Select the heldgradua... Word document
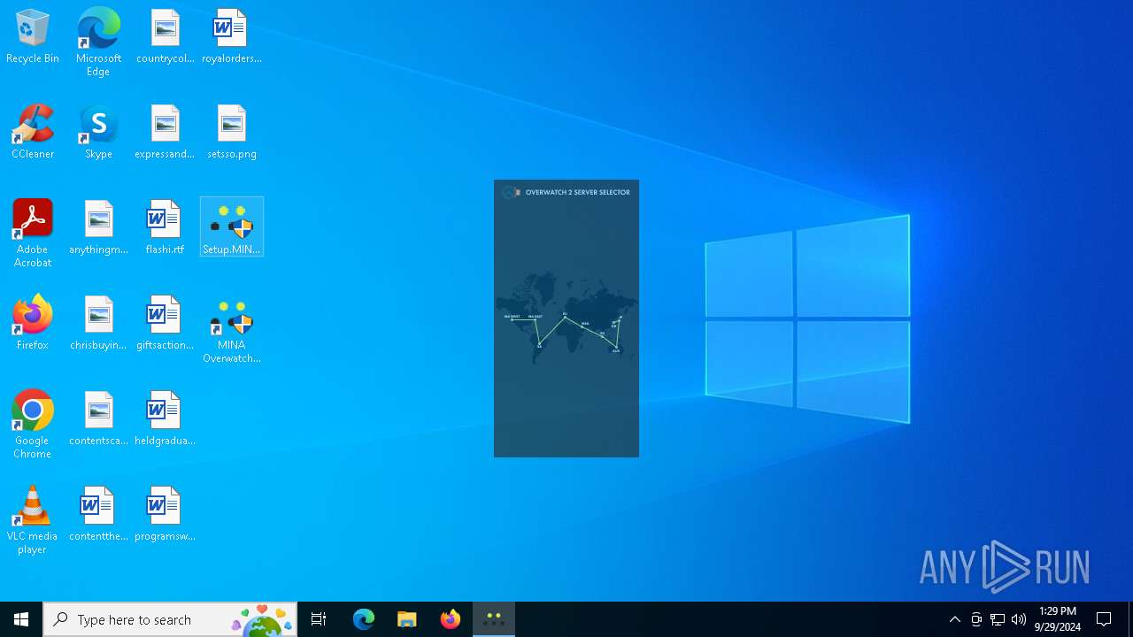The height and width of the screenshot is (637, 1133). [166, 419]
